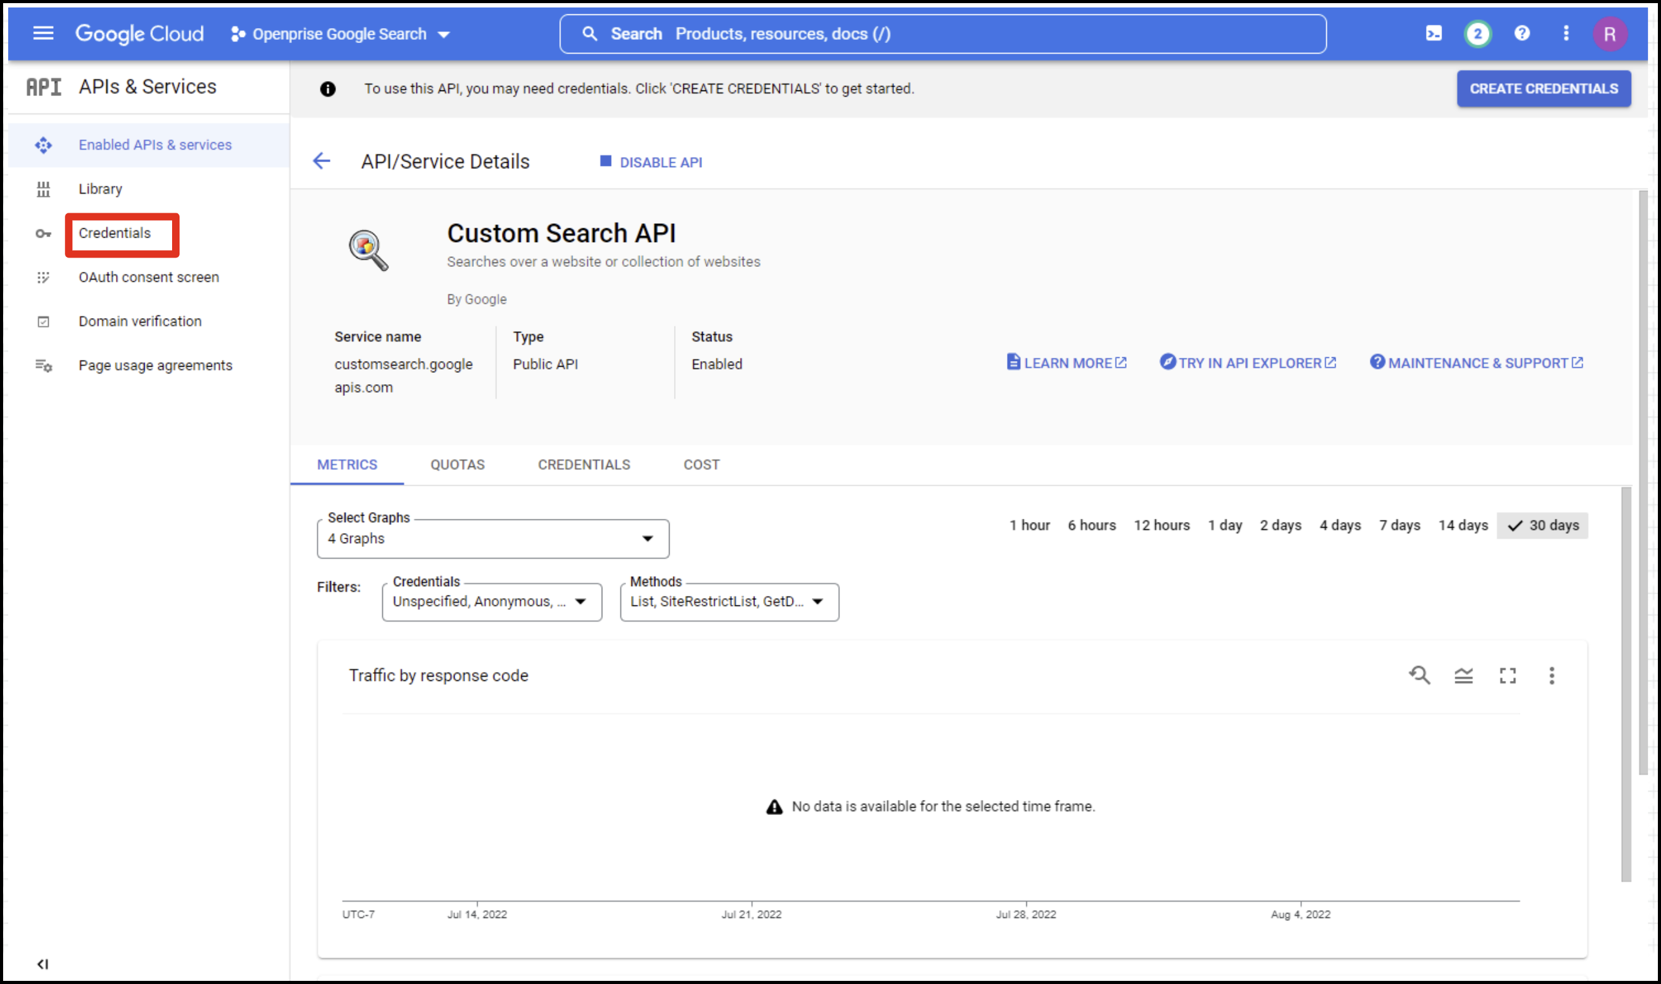
Task: Click the CREATE CREDENTIALS button
Action: pos(1544,88)
